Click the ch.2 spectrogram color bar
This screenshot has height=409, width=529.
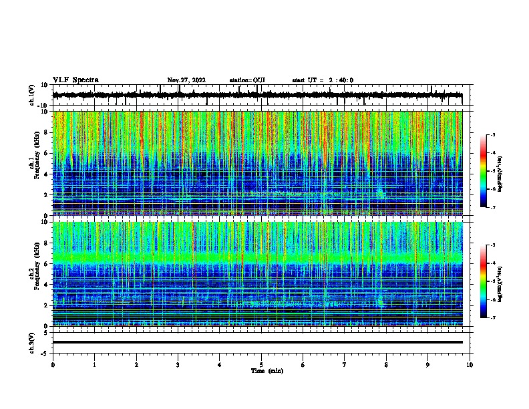pyautogui.click(x=484, y=281)
